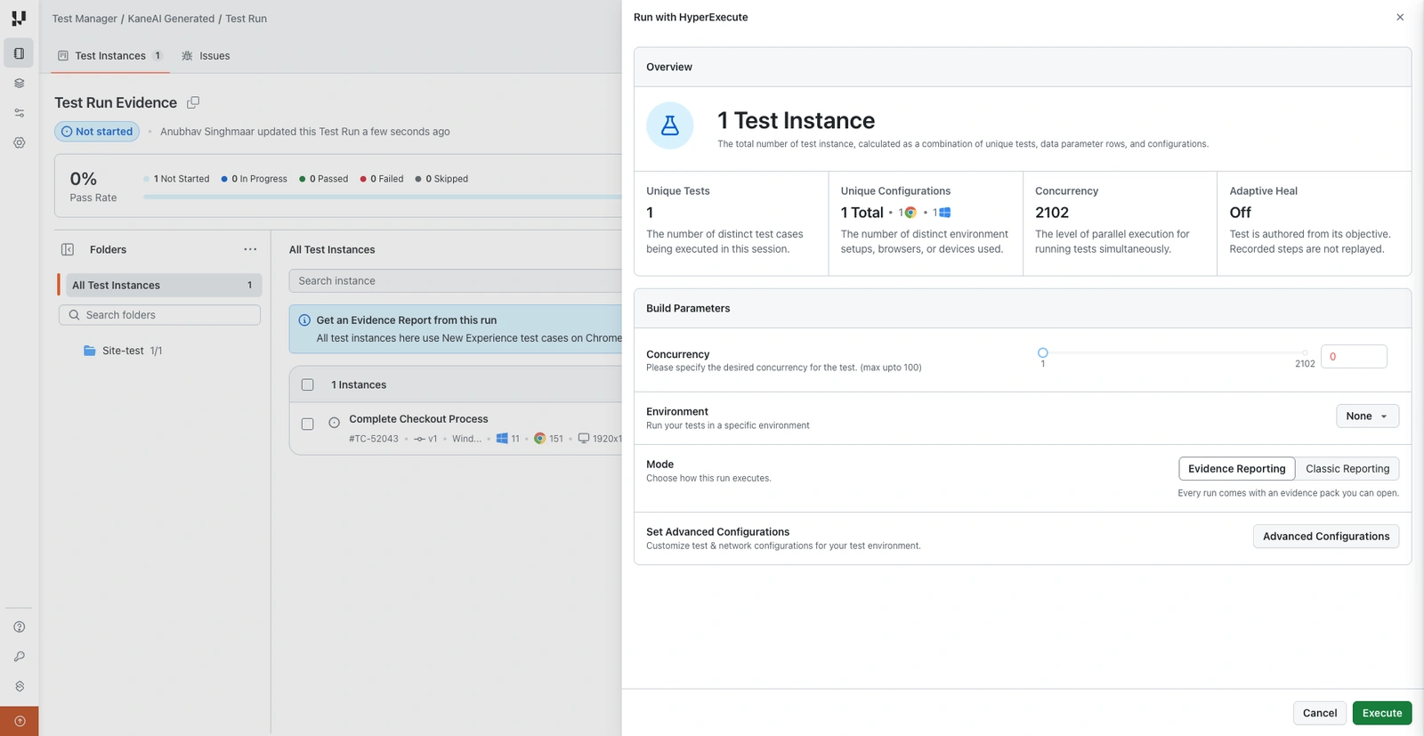The height and width of the screenshot is (736, 1424).
Task: Click the Site-test blue folder icon
Action: [89, 351]
